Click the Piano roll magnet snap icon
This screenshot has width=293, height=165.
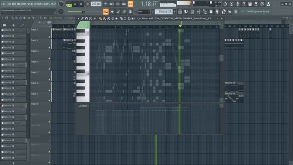tap(87, 18)
